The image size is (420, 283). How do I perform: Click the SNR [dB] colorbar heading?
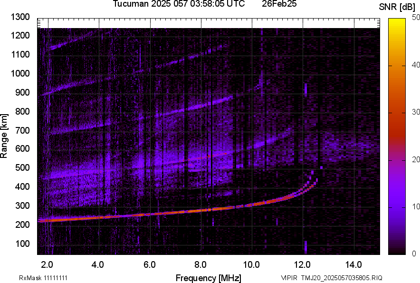pos(397,7)
